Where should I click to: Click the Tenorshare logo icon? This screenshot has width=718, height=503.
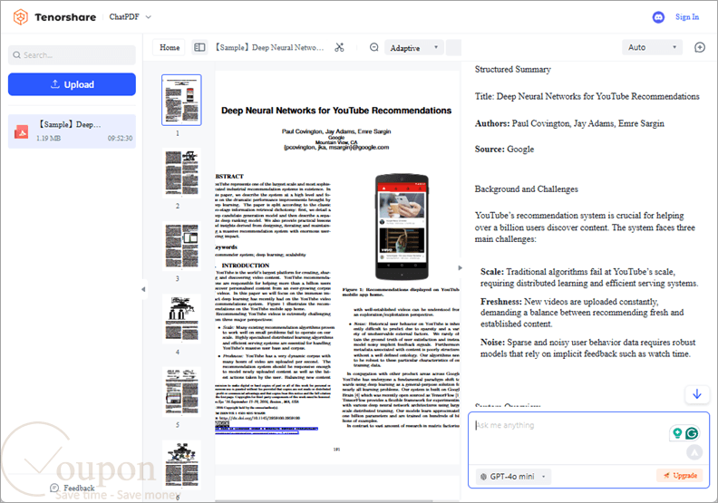21,17
